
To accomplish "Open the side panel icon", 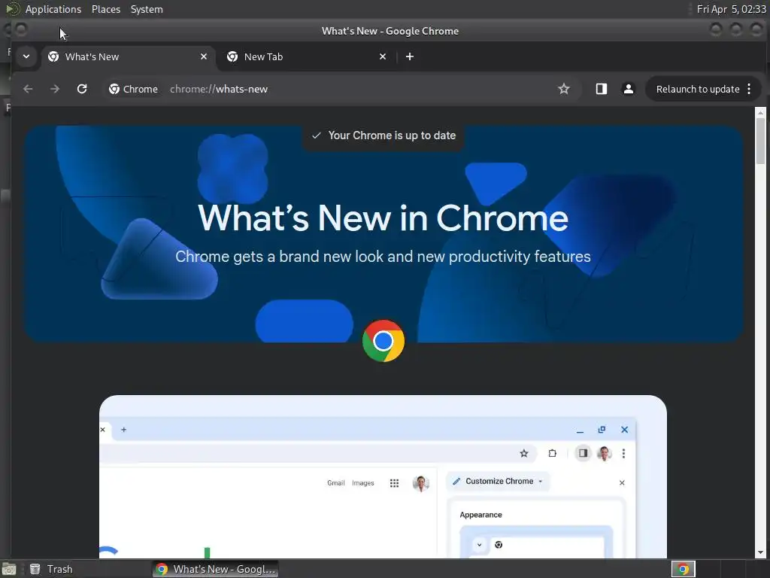I will coord(601,89).
